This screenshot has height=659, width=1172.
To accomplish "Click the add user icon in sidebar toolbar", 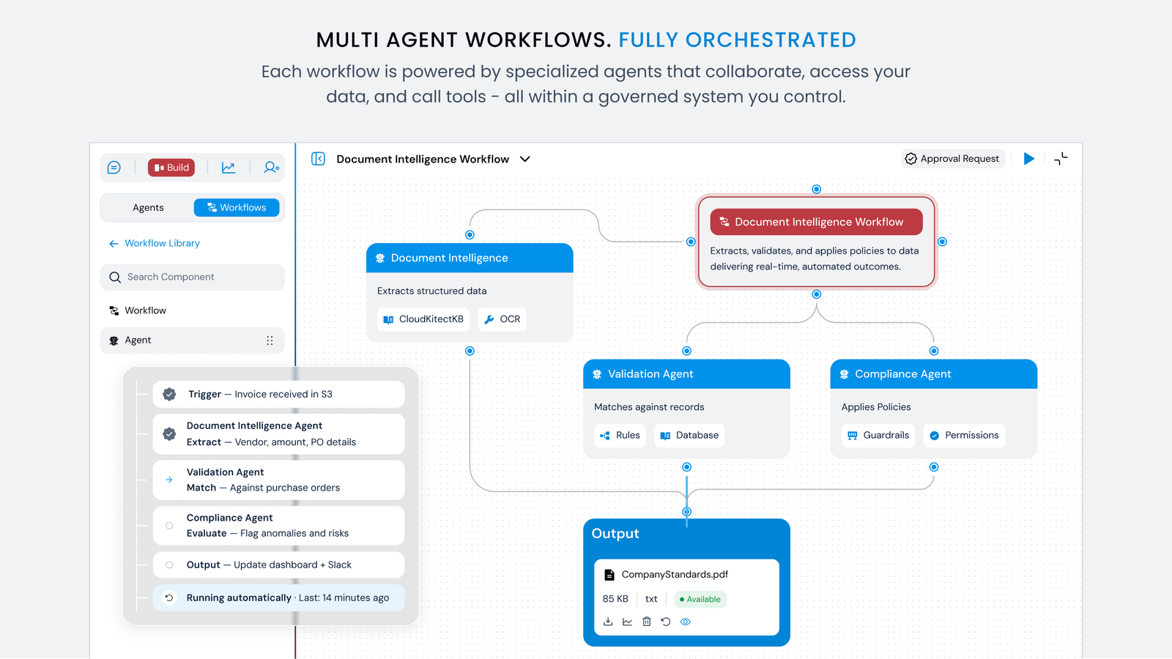I will click(271, 168).
